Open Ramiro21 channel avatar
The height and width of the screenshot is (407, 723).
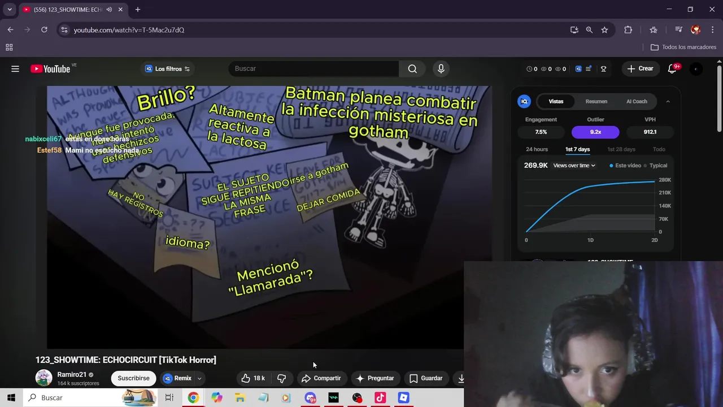click(x=43, y=378)
